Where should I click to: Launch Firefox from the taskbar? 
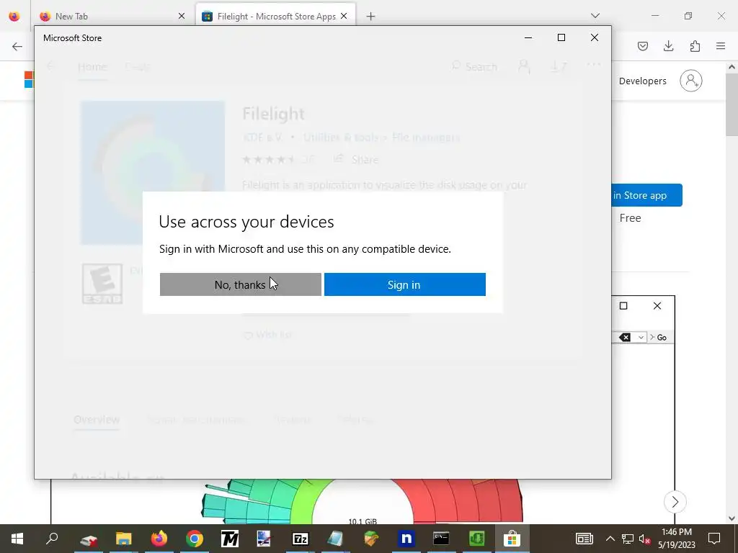point(159,539)
